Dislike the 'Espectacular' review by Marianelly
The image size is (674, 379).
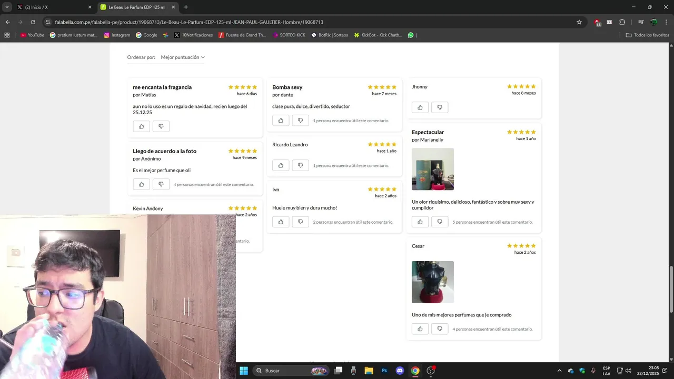click(440, 222)
